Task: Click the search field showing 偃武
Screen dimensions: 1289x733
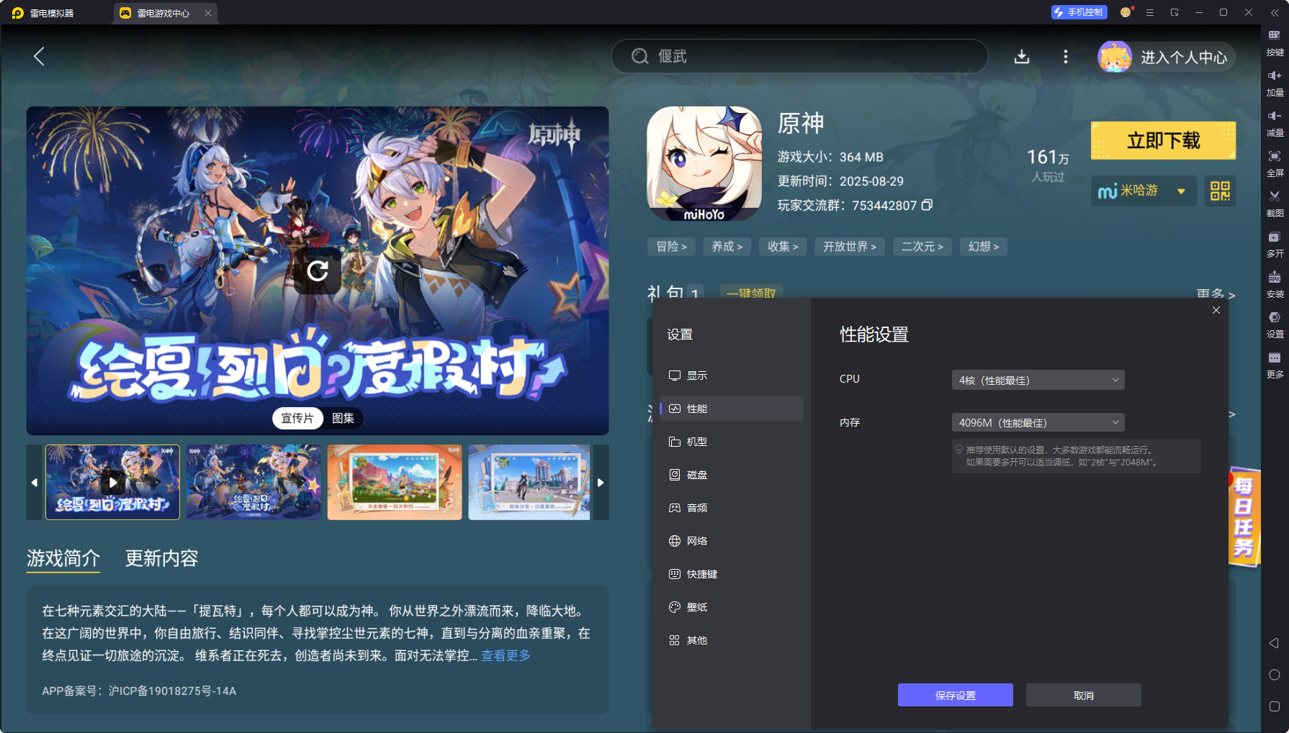Action: click(799, 56)
